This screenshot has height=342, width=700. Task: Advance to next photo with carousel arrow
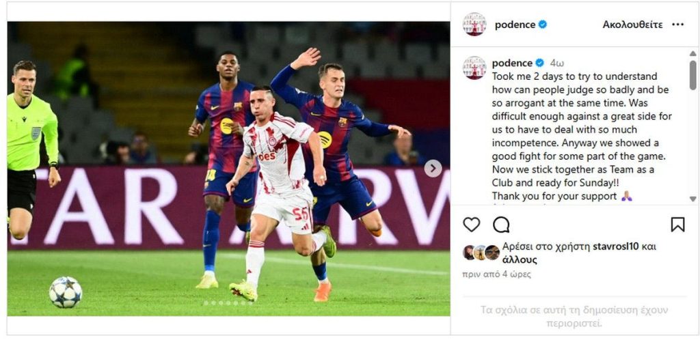click(x=433, y=168)
